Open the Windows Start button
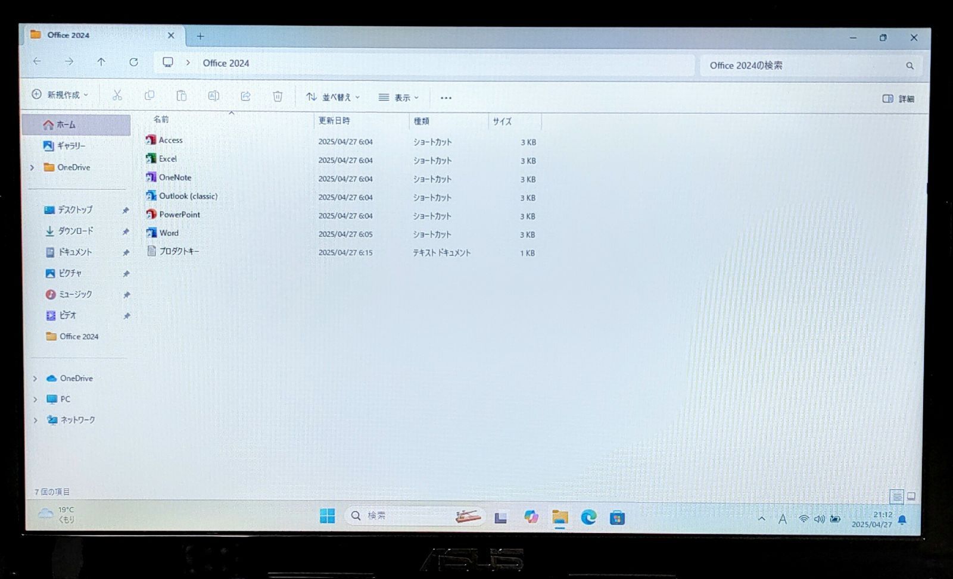Screen dimensions: 953x579 click(x=327, y=516)
